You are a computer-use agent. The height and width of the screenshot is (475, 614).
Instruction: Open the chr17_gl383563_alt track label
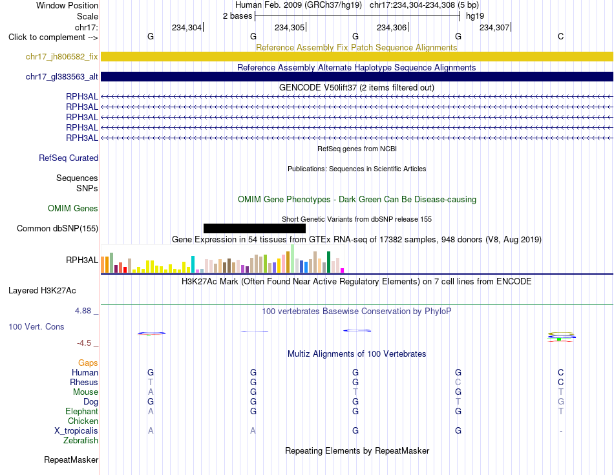62,77
